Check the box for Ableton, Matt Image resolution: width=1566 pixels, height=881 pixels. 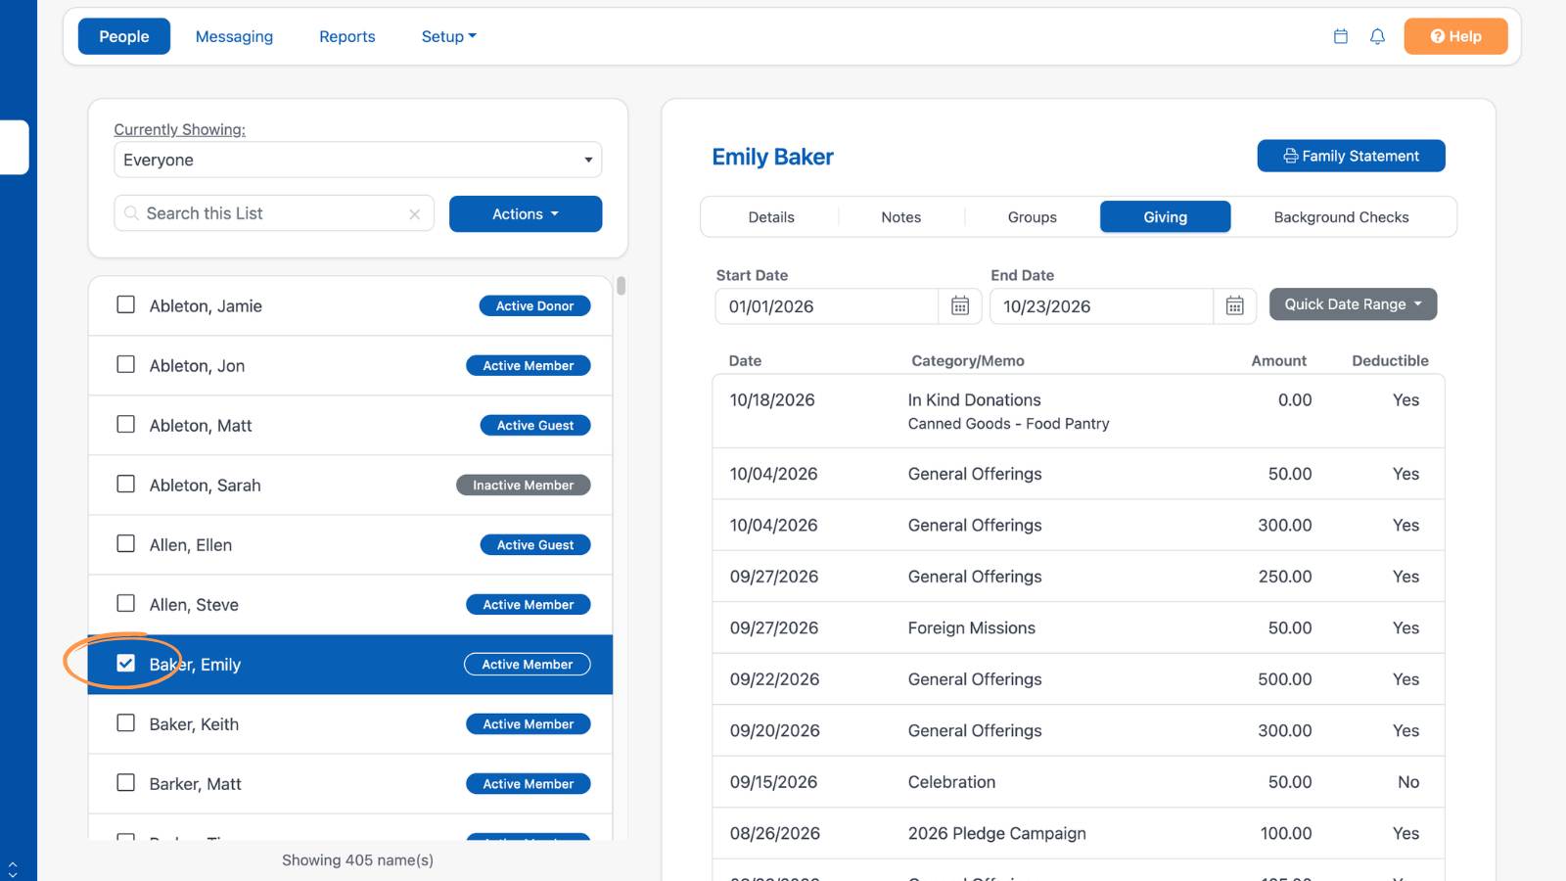pos(126,424)
